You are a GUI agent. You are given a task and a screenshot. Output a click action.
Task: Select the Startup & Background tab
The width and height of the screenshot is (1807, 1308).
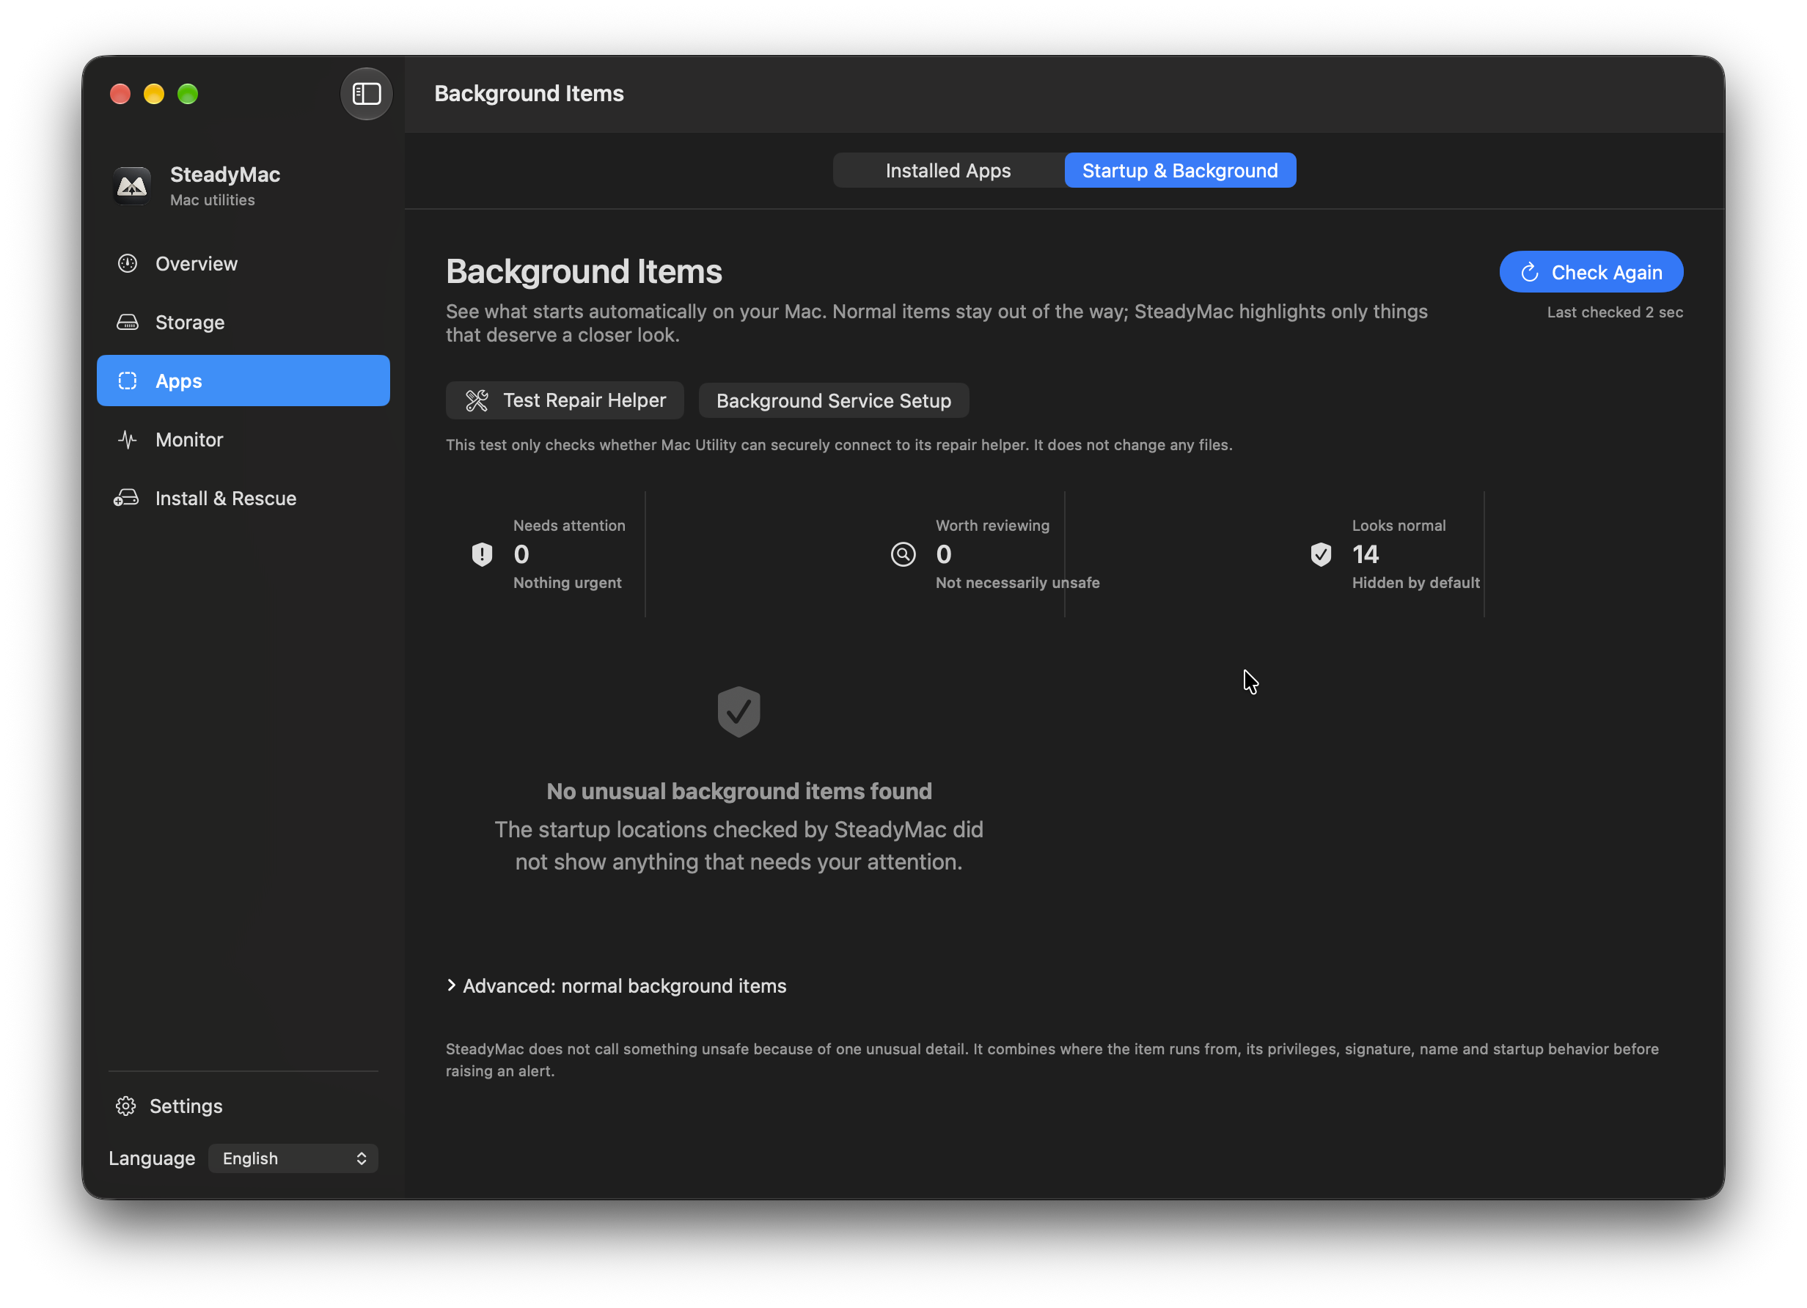coord(1180,171)
